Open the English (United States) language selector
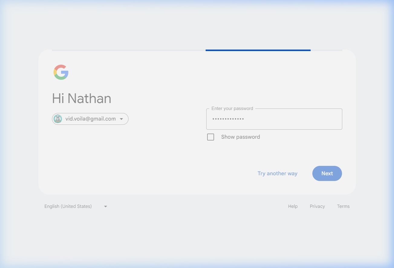 [68, 206]
